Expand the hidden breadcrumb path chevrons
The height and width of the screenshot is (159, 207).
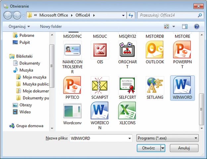pos(35,15)
